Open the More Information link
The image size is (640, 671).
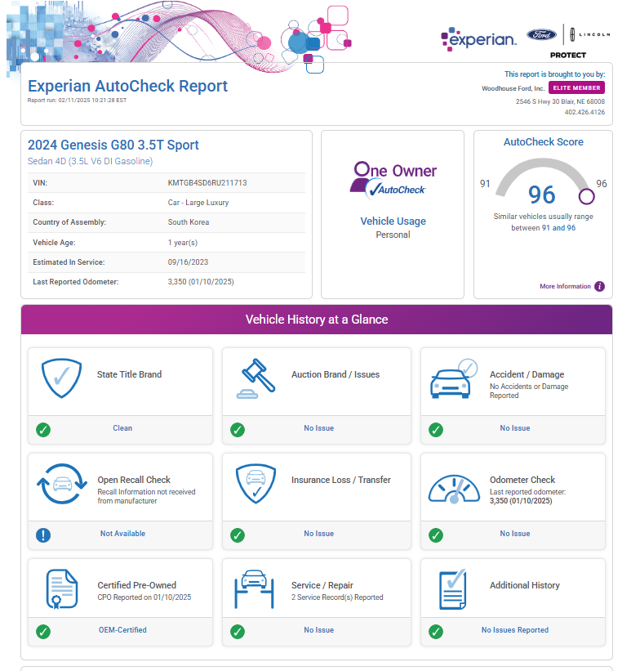pos(564,287)
